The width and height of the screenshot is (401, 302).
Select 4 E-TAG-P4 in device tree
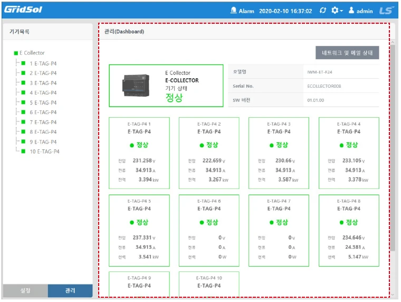(x=43, y=93)
